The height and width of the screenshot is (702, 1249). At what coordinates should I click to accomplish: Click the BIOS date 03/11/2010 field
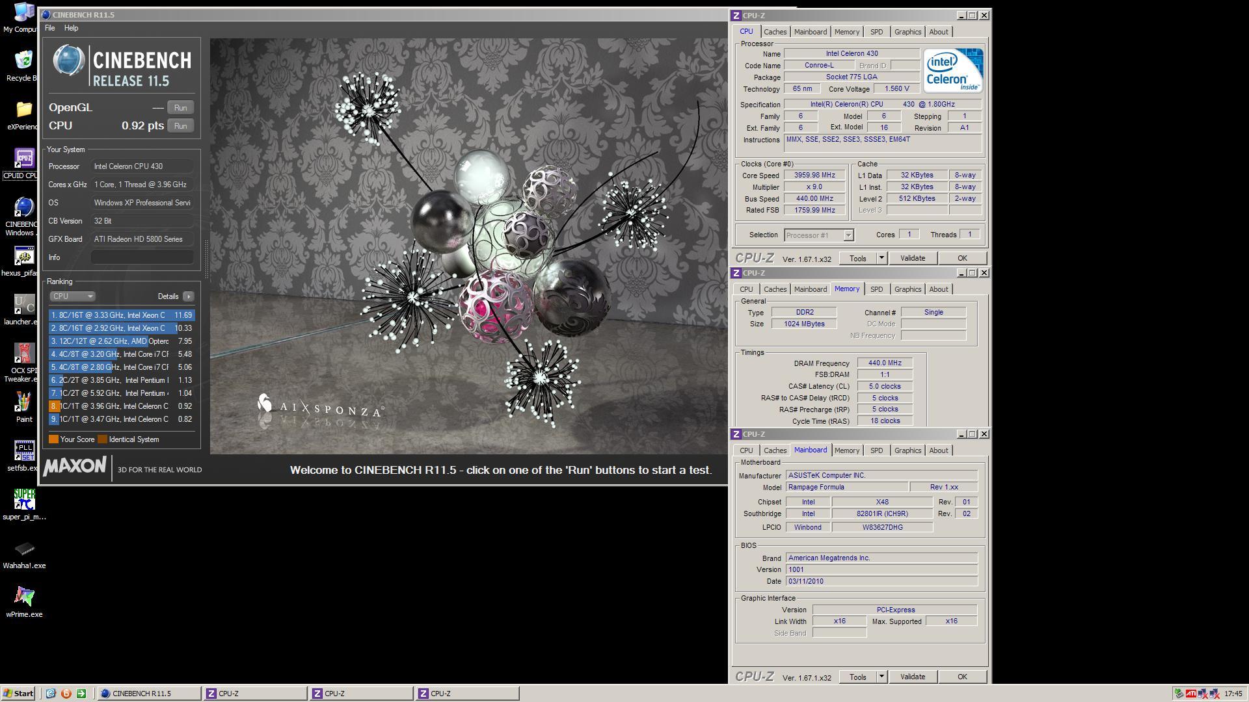point(881,582)
